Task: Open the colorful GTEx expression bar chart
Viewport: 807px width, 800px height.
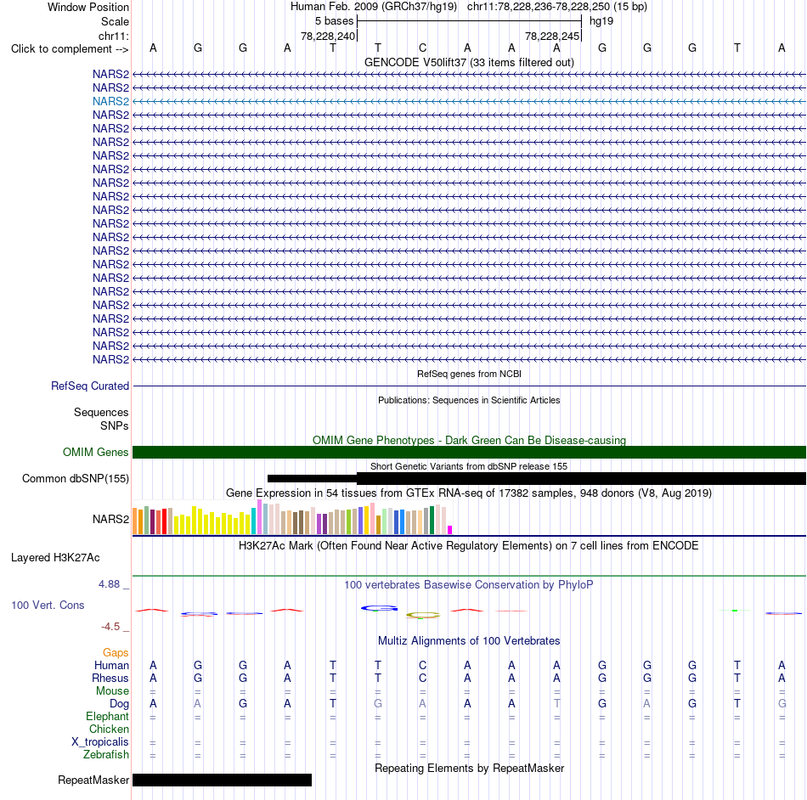Action: point(292,517)
